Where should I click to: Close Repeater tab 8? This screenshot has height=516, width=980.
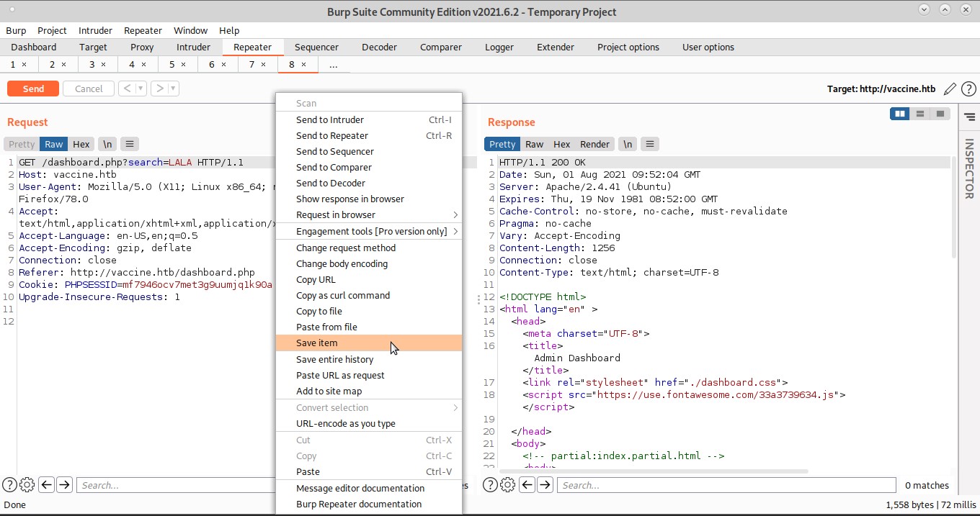[x=303, y=65]
